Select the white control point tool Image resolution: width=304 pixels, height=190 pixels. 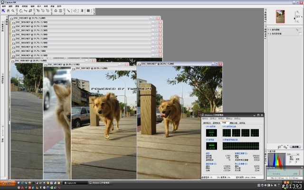coord(47,10)
